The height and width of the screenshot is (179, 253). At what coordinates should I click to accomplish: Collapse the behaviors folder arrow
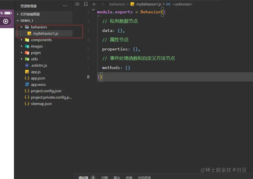click(x=21, y=27)
